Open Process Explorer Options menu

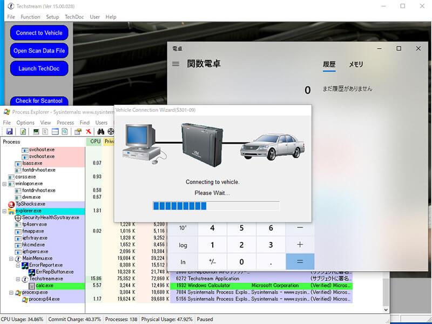point(25,123)
